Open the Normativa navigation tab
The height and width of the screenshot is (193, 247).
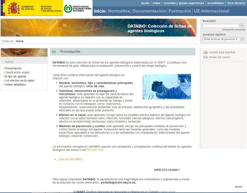point(119,11)
